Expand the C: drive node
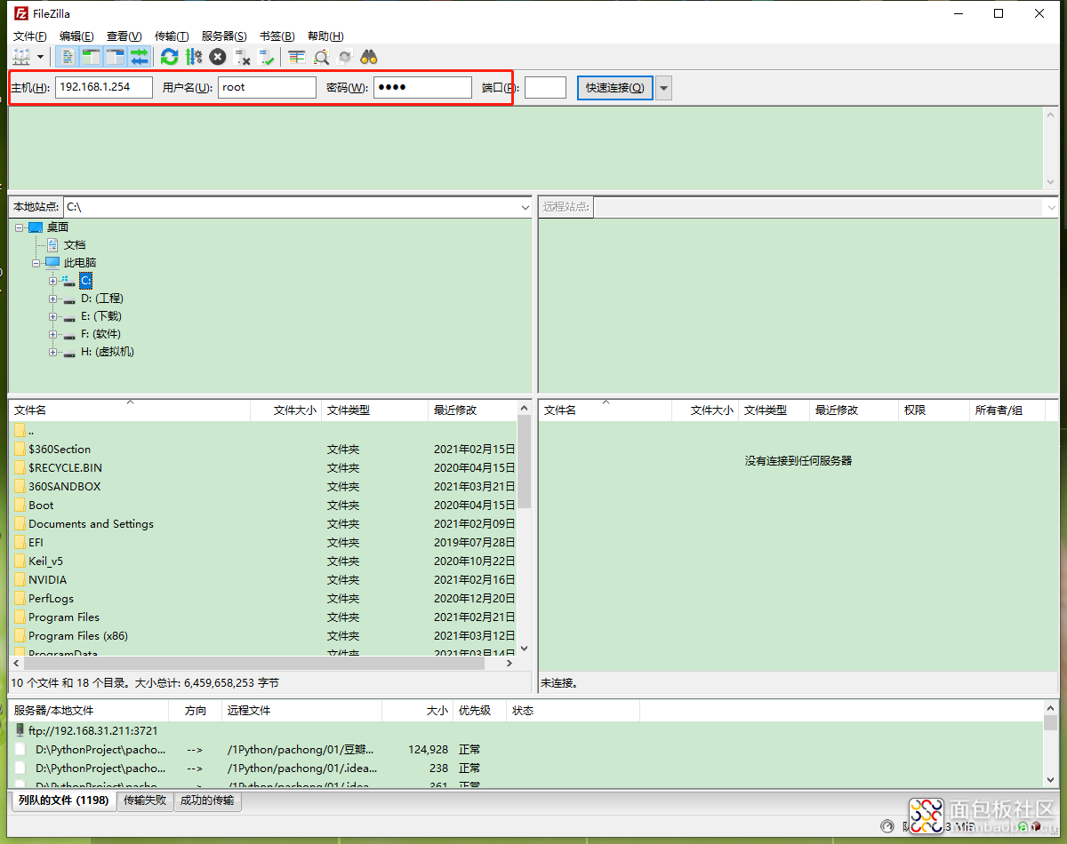Image resolution: width=1067 pixels, height=844 pixels. (x=53, y=281)
